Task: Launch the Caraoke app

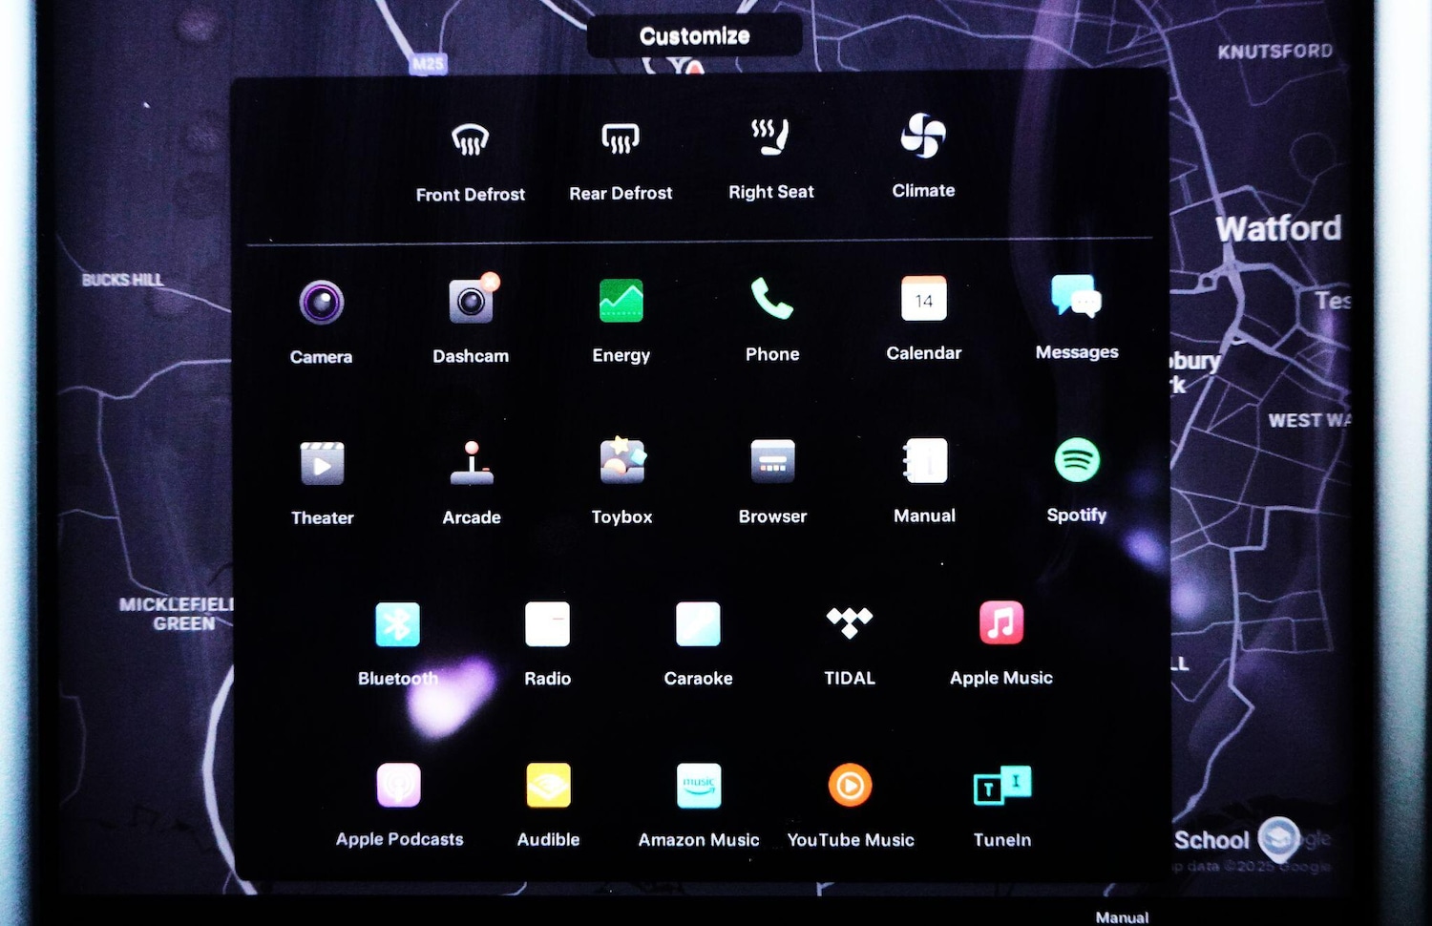Action: (x=698, y=624)
